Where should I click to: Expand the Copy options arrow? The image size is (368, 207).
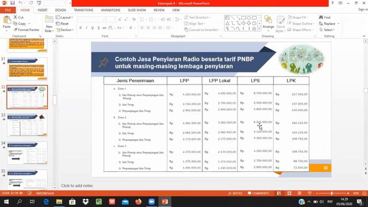coord(29,24)
